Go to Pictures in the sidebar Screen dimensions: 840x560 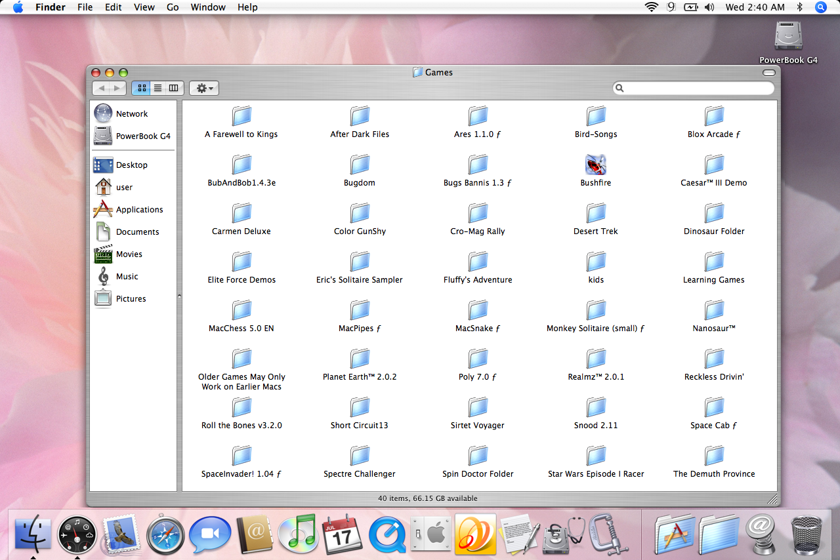click(x=133, y=298)
